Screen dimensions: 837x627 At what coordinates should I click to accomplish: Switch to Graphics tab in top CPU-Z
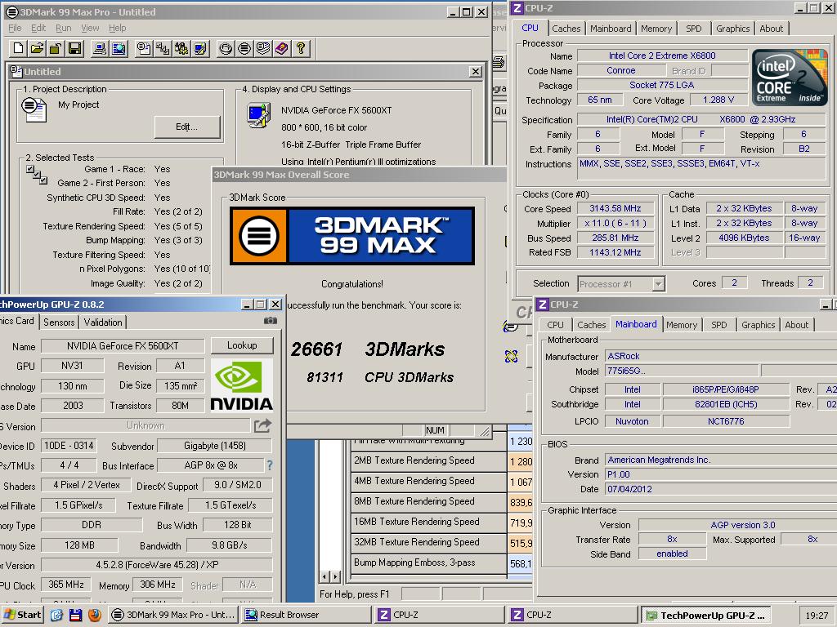pyautogui.click(x=732, y=29)
